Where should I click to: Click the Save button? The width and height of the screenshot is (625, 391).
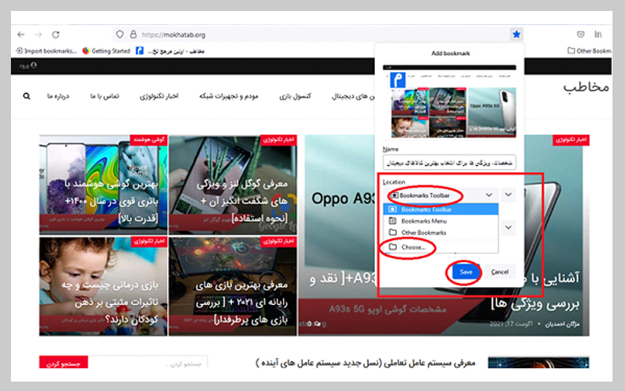coord(466,271)
